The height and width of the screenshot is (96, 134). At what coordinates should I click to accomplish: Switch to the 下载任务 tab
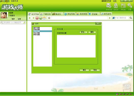click(x=46, y=14)
